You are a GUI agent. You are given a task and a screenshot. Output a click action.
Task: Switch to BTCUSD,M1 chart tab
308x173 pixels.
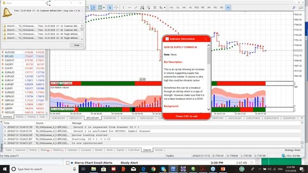click(x=93, y=118)
